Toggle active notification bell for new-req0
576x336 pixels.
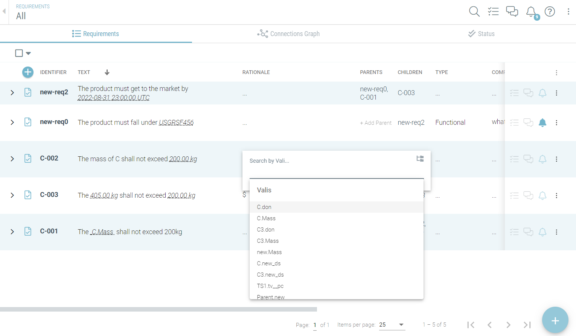pyautogui.click(x=542, y=123)
